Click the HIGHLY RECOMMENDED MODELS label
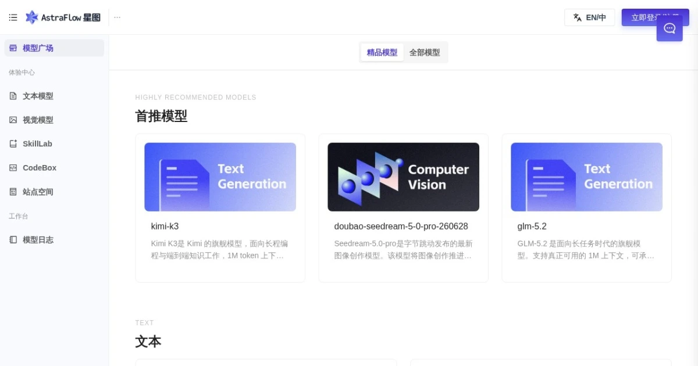The width and height of the screenshot is (698, 366). coord(195,98)
